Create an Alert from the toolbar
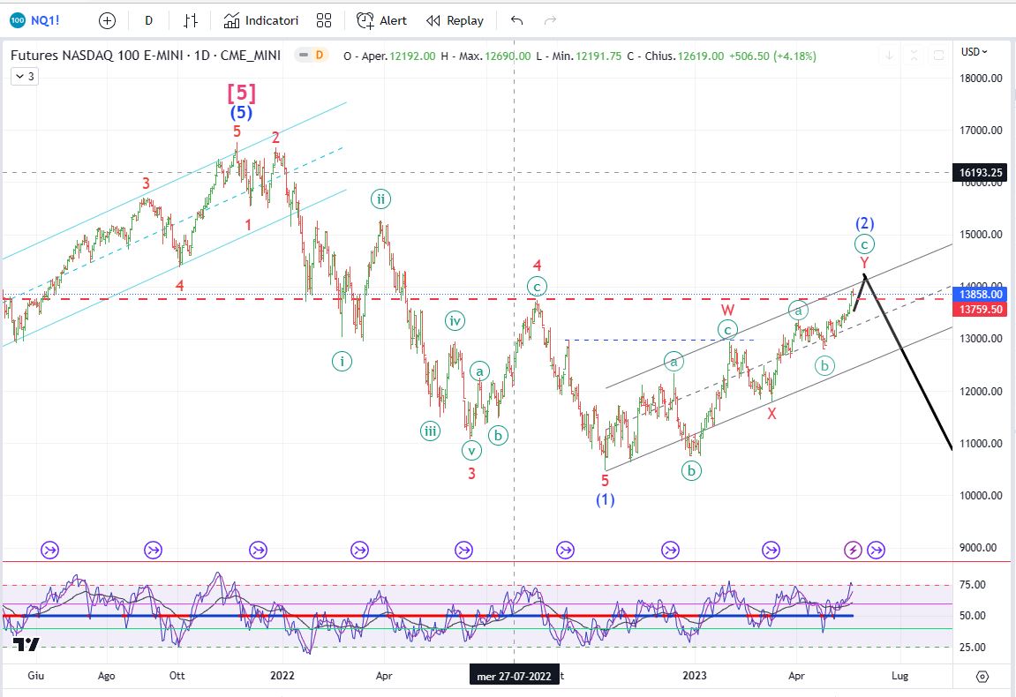 click(381, 20)
